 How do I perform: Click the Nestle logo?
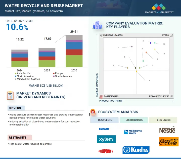[167, 130]
